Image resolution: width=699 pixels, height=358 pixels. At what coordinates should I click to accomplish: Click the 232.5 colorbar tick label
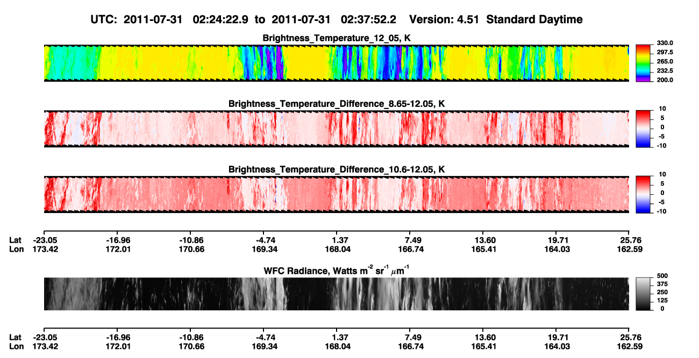pyautogui.click(x=665, y=70)
